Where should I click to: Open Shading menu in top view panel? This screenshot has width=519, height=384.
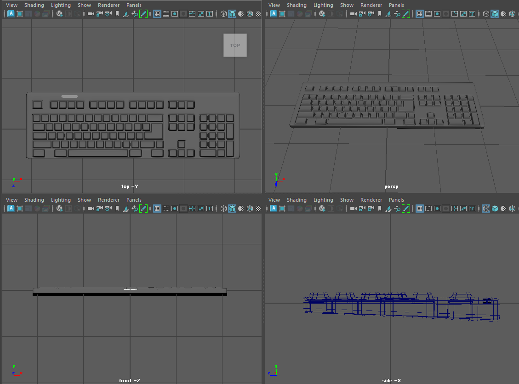(34, 5)
